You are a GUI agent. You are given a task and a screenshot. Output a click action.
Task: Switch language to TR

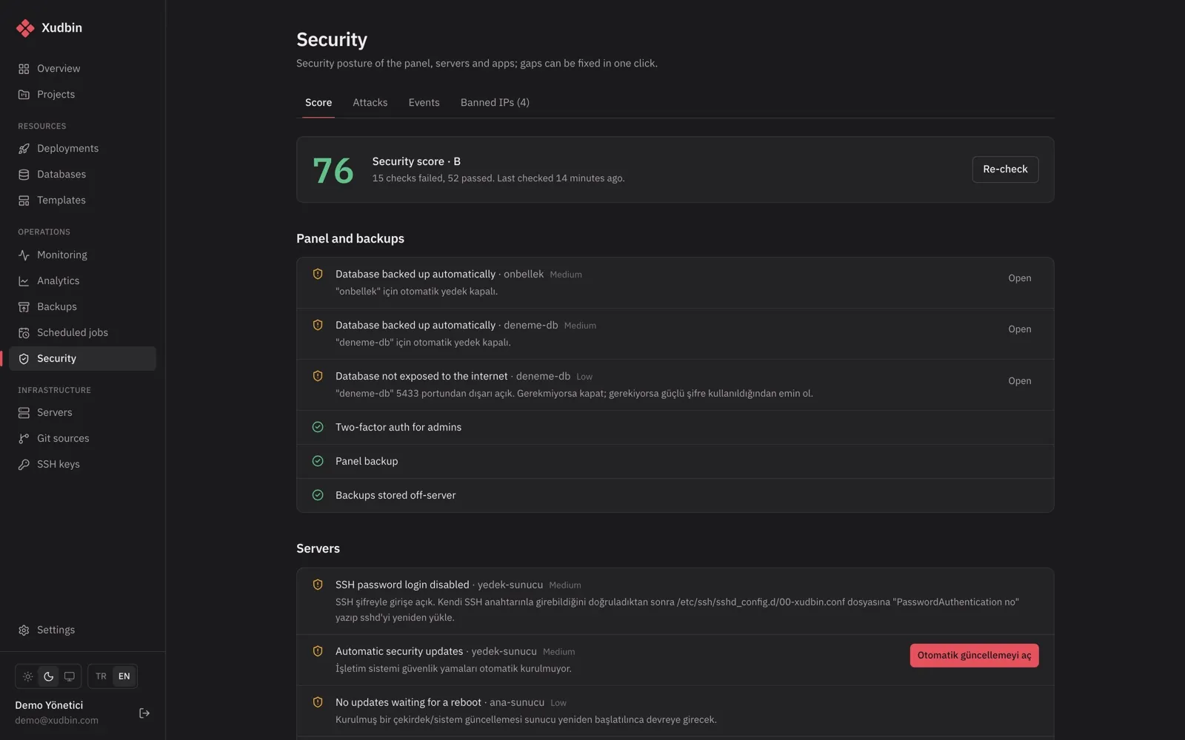(101, 676)
